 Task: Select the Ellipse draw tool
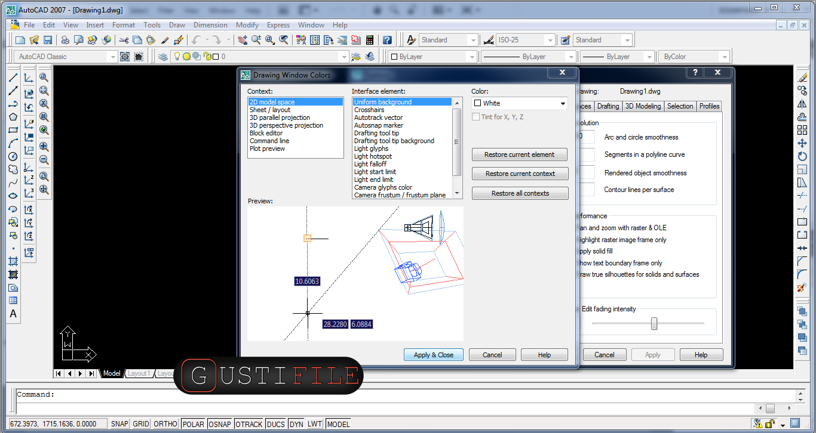point(13,196)
